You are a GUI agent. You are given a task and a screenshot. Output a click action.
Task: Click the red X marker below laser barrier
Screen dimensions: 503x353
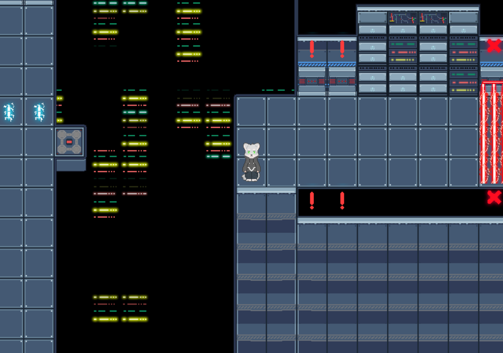(x=494, y=197)
